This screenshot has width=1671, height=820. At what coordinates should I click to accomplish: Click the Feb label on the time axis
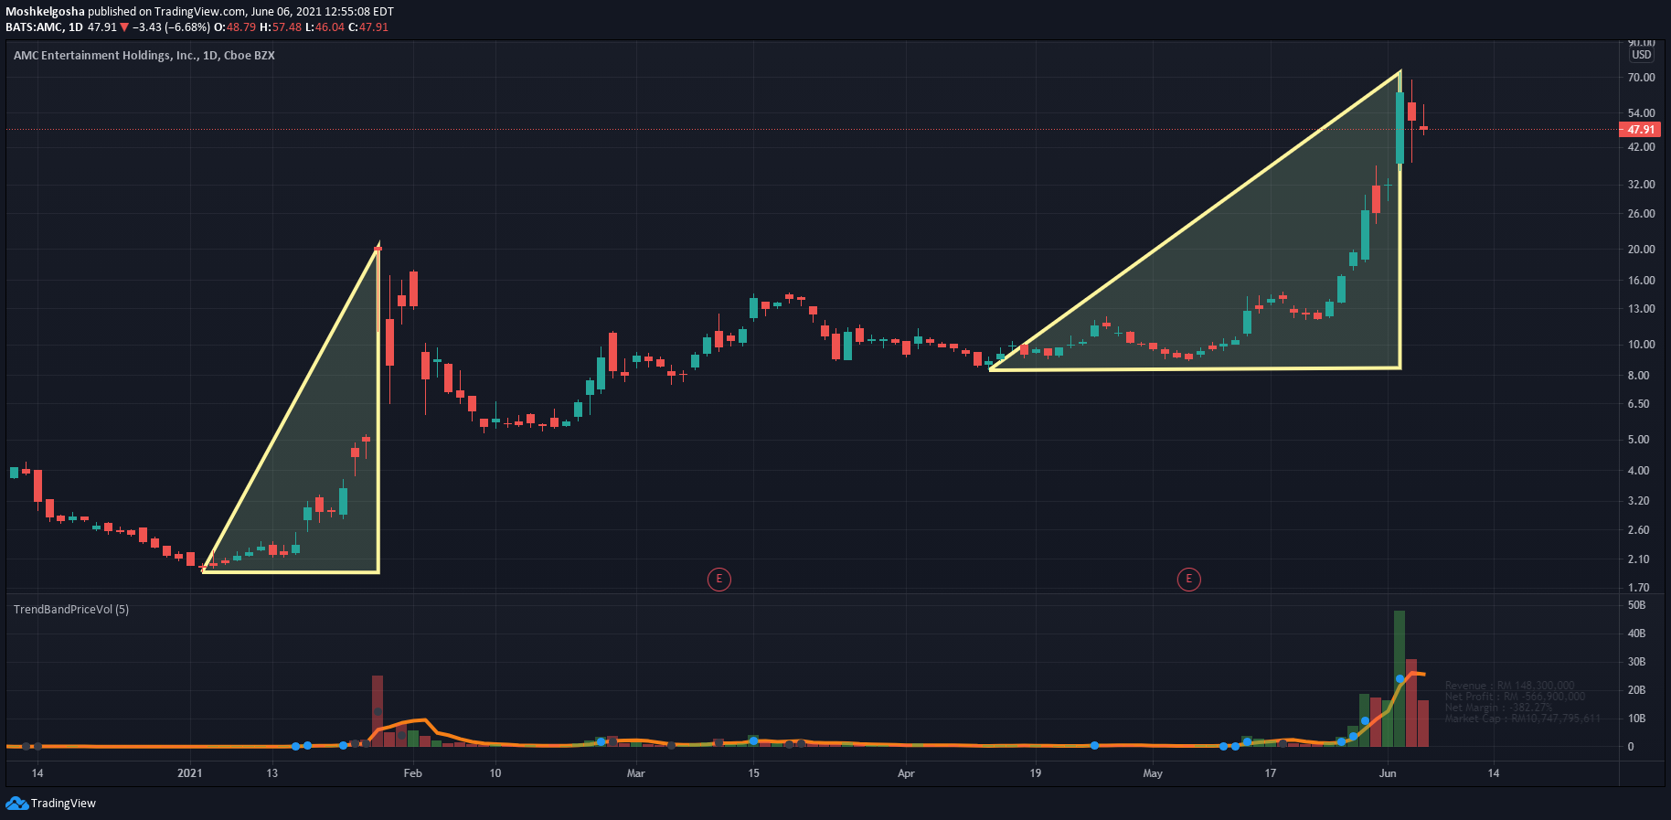pos(413,773)
